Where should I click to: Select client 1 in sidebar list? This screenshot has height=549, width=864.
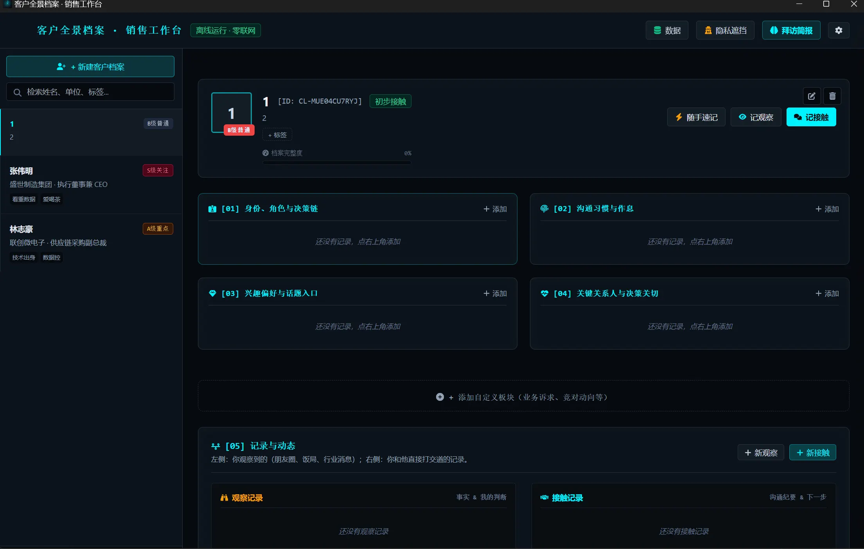click(91, 132)
